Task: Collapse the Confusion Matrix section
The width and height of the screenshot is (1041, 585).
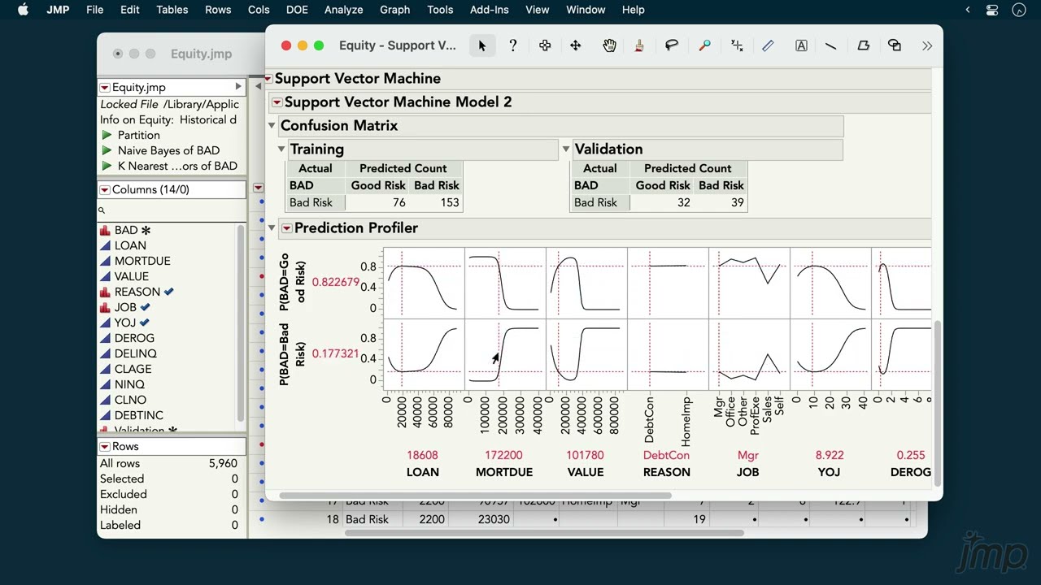Action: 272,125
